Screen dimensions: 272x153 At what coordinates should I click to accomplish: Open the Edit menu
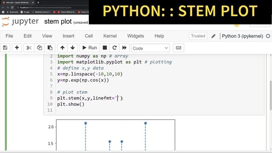[x=28, y=36]
